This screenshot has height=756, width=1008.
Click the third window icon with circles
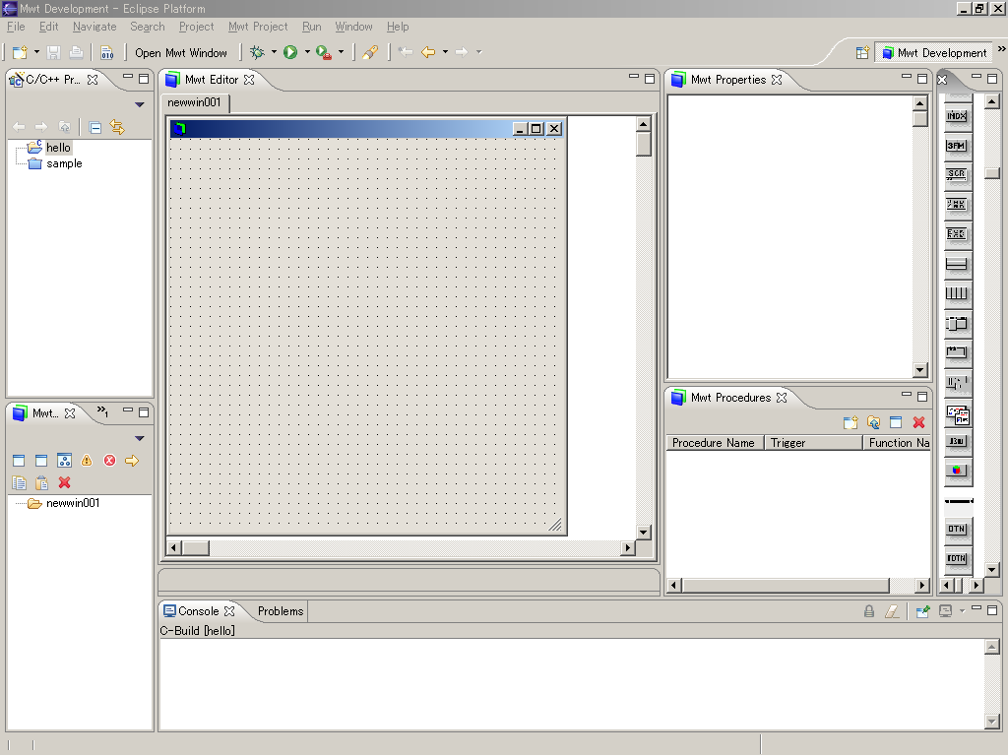64,461
